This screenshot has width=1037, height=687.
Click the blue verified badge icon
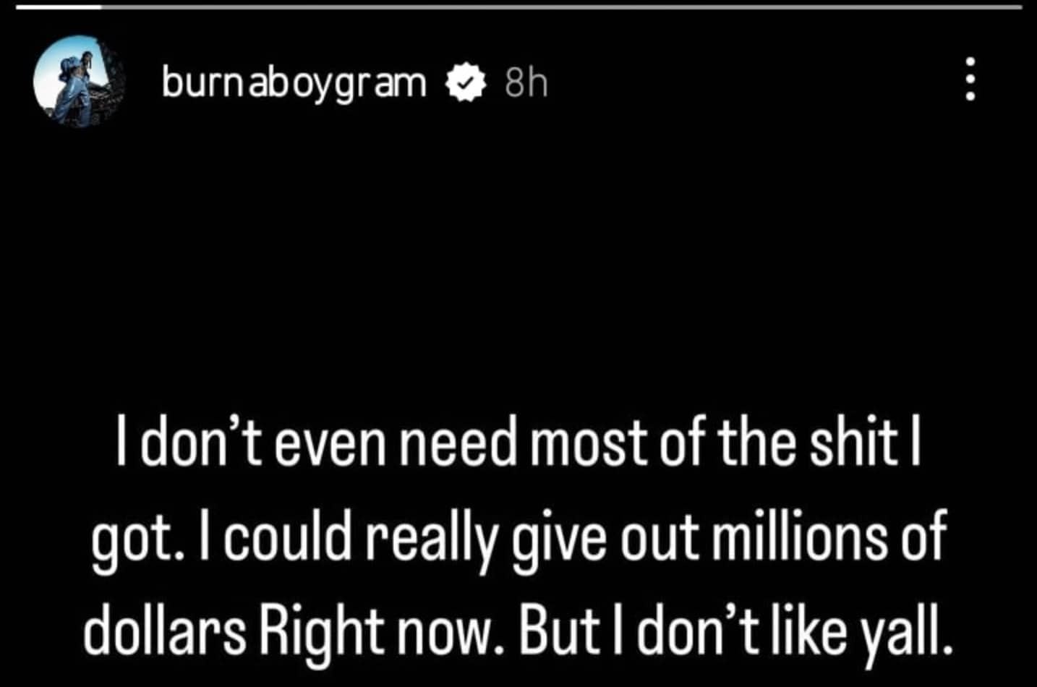(465, 84)
